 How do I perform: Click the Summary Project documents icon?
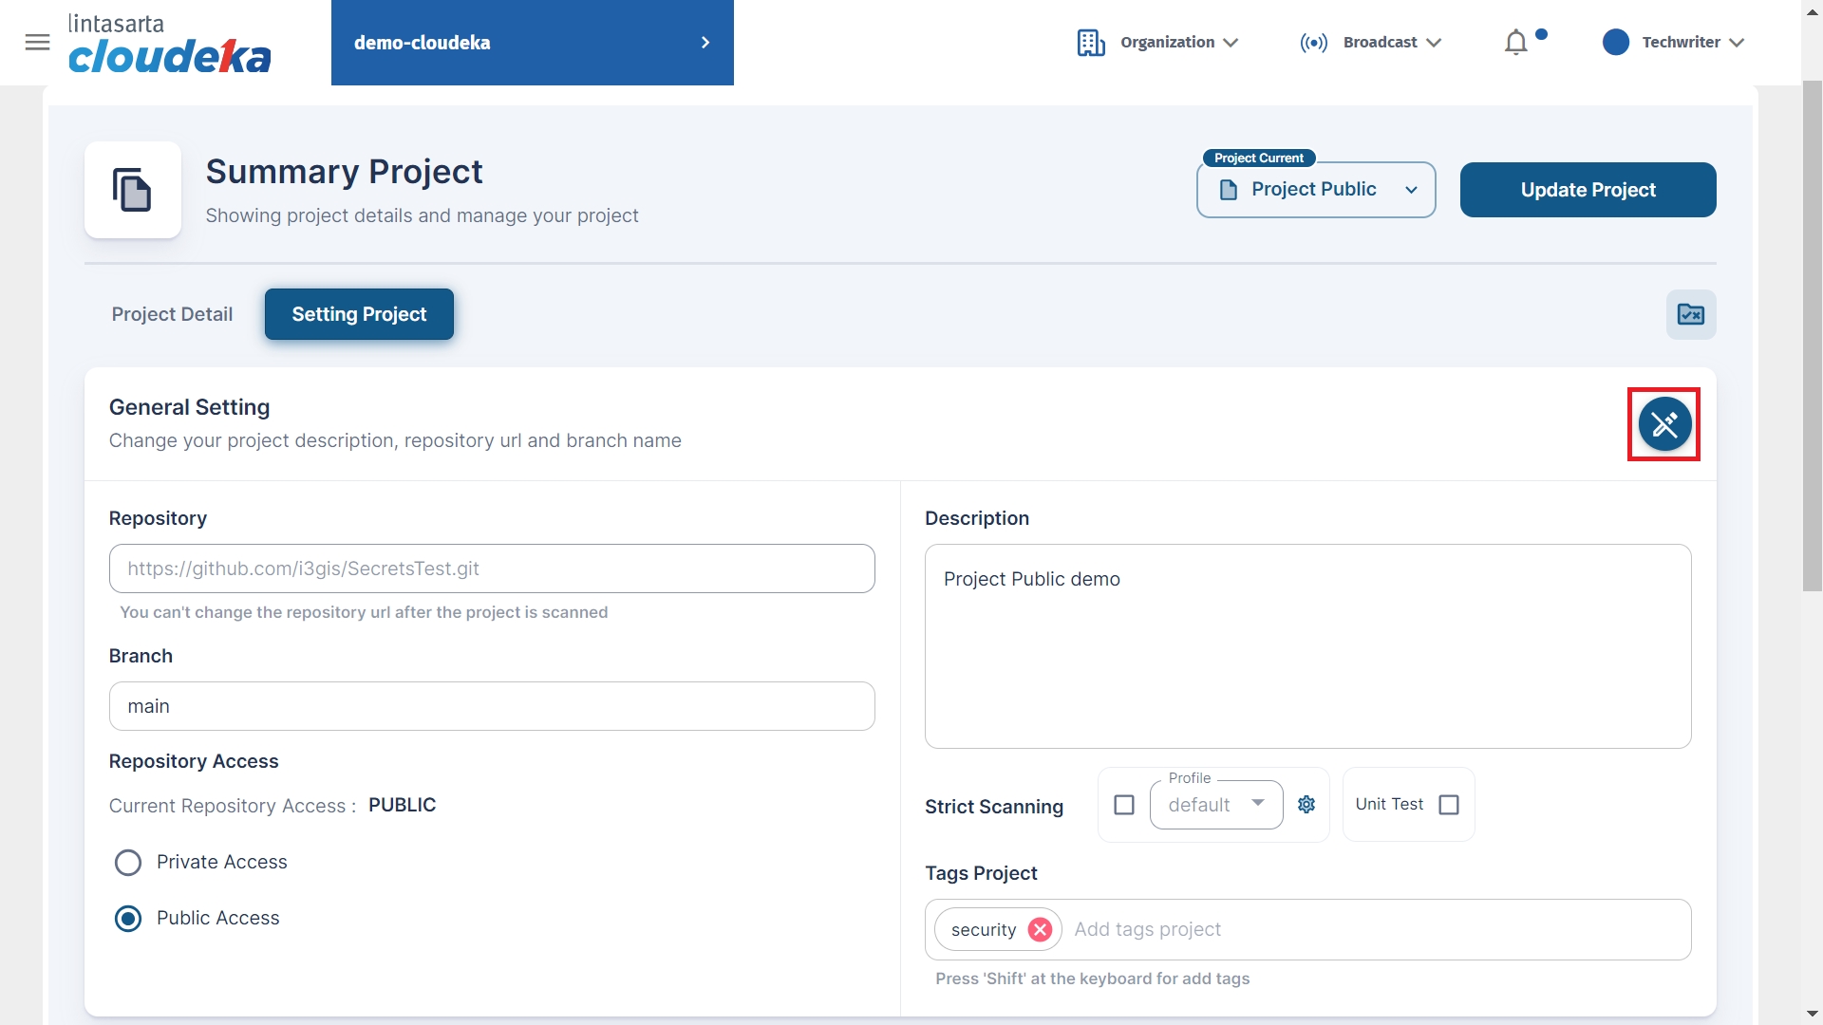pyautogui.click(x=132, y=190)
